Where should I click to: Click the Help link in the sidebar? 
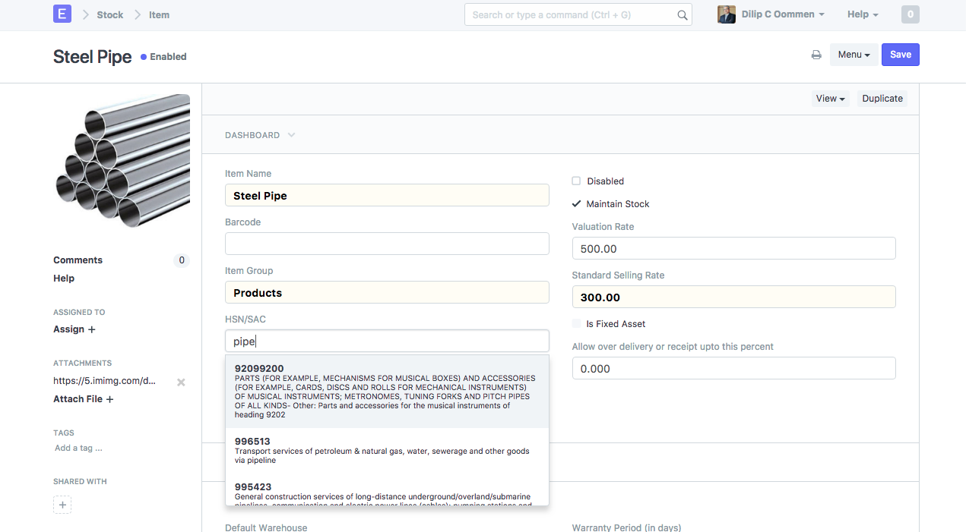point(64,279)
